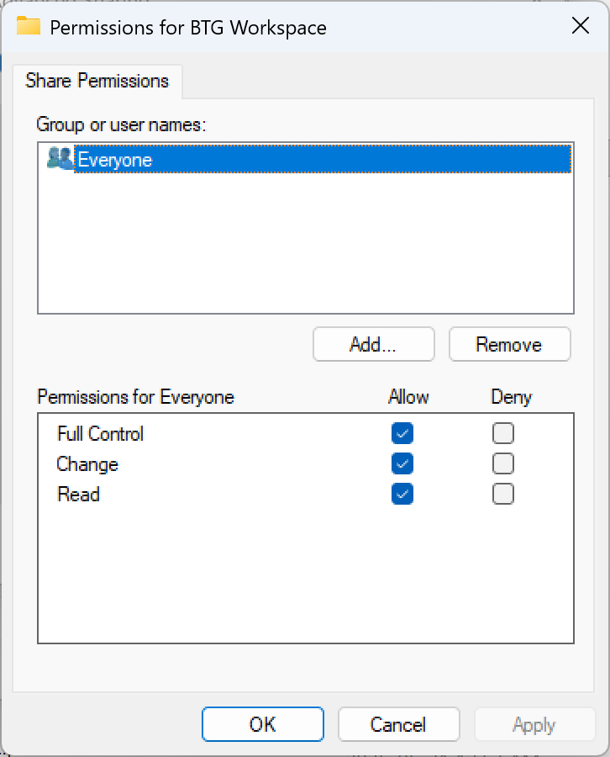Image resolution: width=610 pixels, height=757 pixels.
Task: Click the Apply button
Action: (534, 724)
